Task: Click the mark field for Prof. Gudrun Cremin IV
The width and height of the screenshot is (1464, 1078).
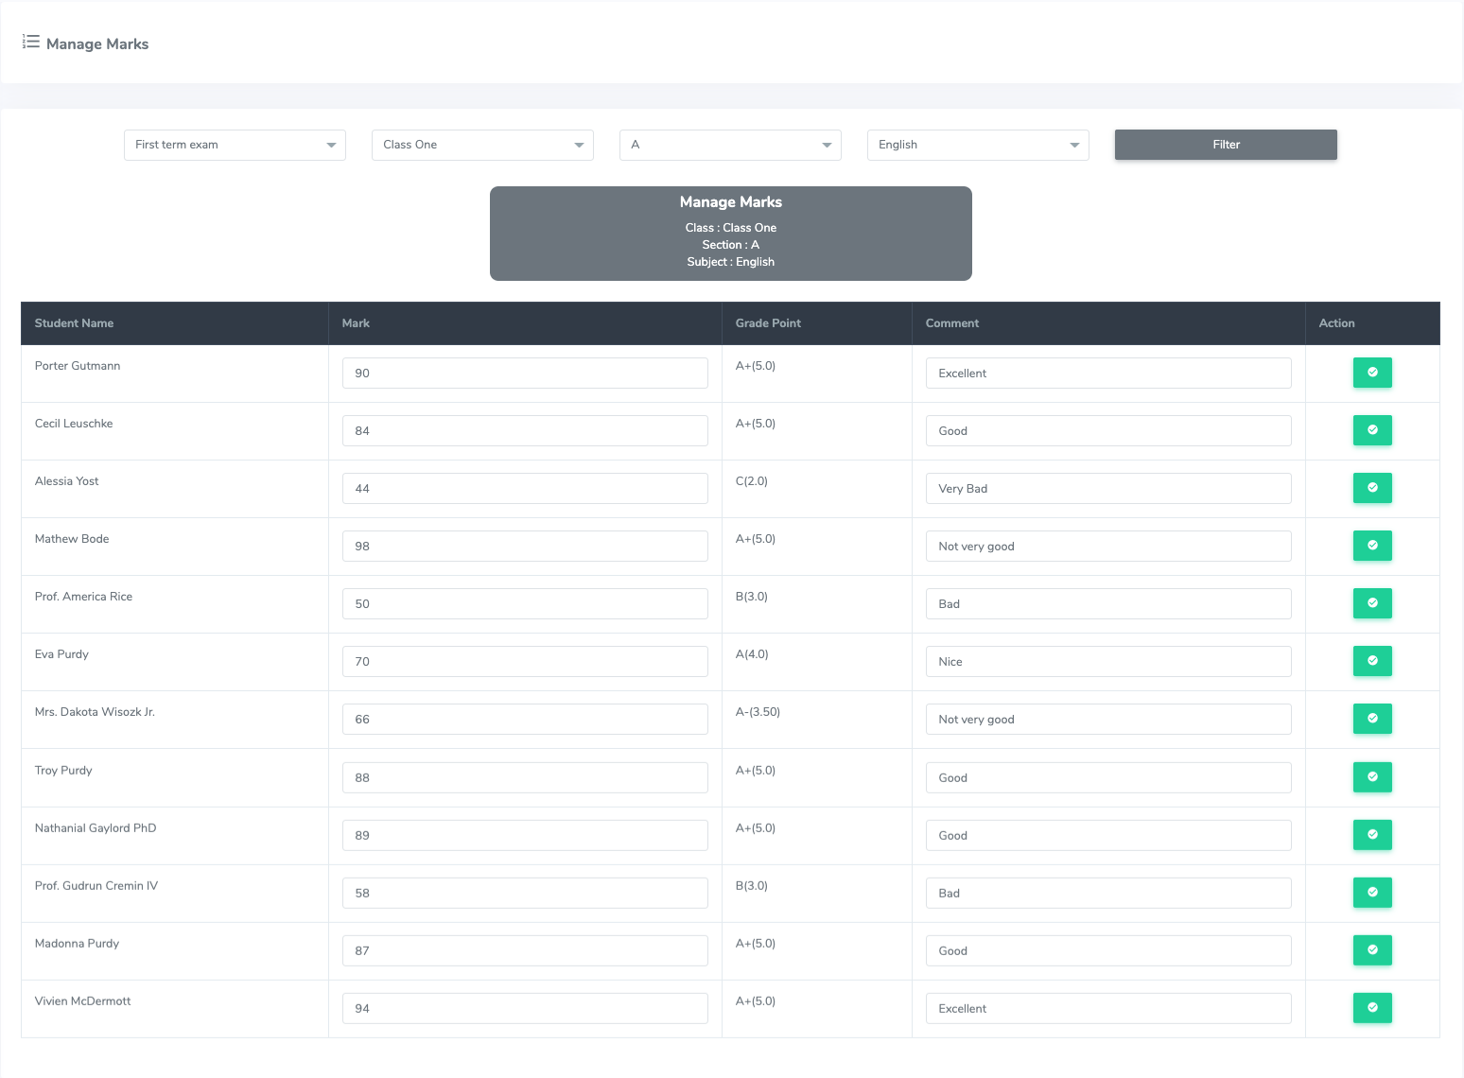Action: pos(525,894)
